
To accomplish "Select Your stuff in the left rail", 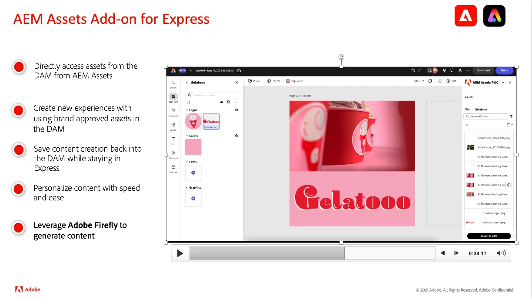I will coord(173,98).
